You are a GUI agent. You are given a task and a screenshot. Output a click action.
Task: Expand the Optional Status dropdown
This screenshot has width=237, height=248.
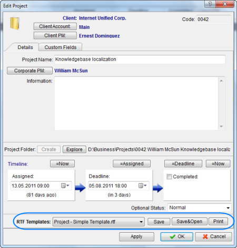(x=228, y=208)
